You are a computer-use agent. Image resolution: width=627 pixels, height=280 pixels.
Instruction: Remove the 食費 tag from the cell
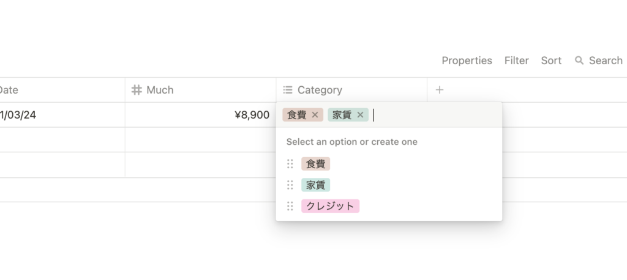point(315,115)
